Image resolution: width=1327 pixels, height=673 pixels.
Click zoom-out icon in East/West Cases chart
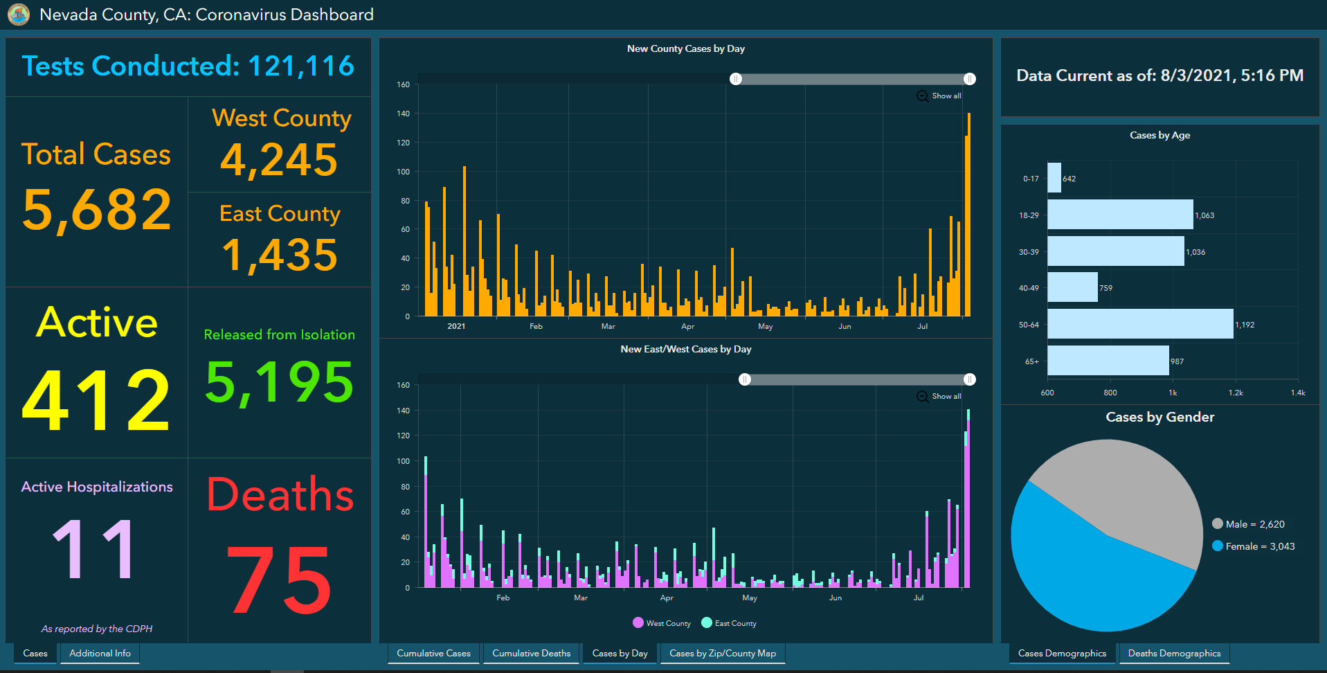923,397
